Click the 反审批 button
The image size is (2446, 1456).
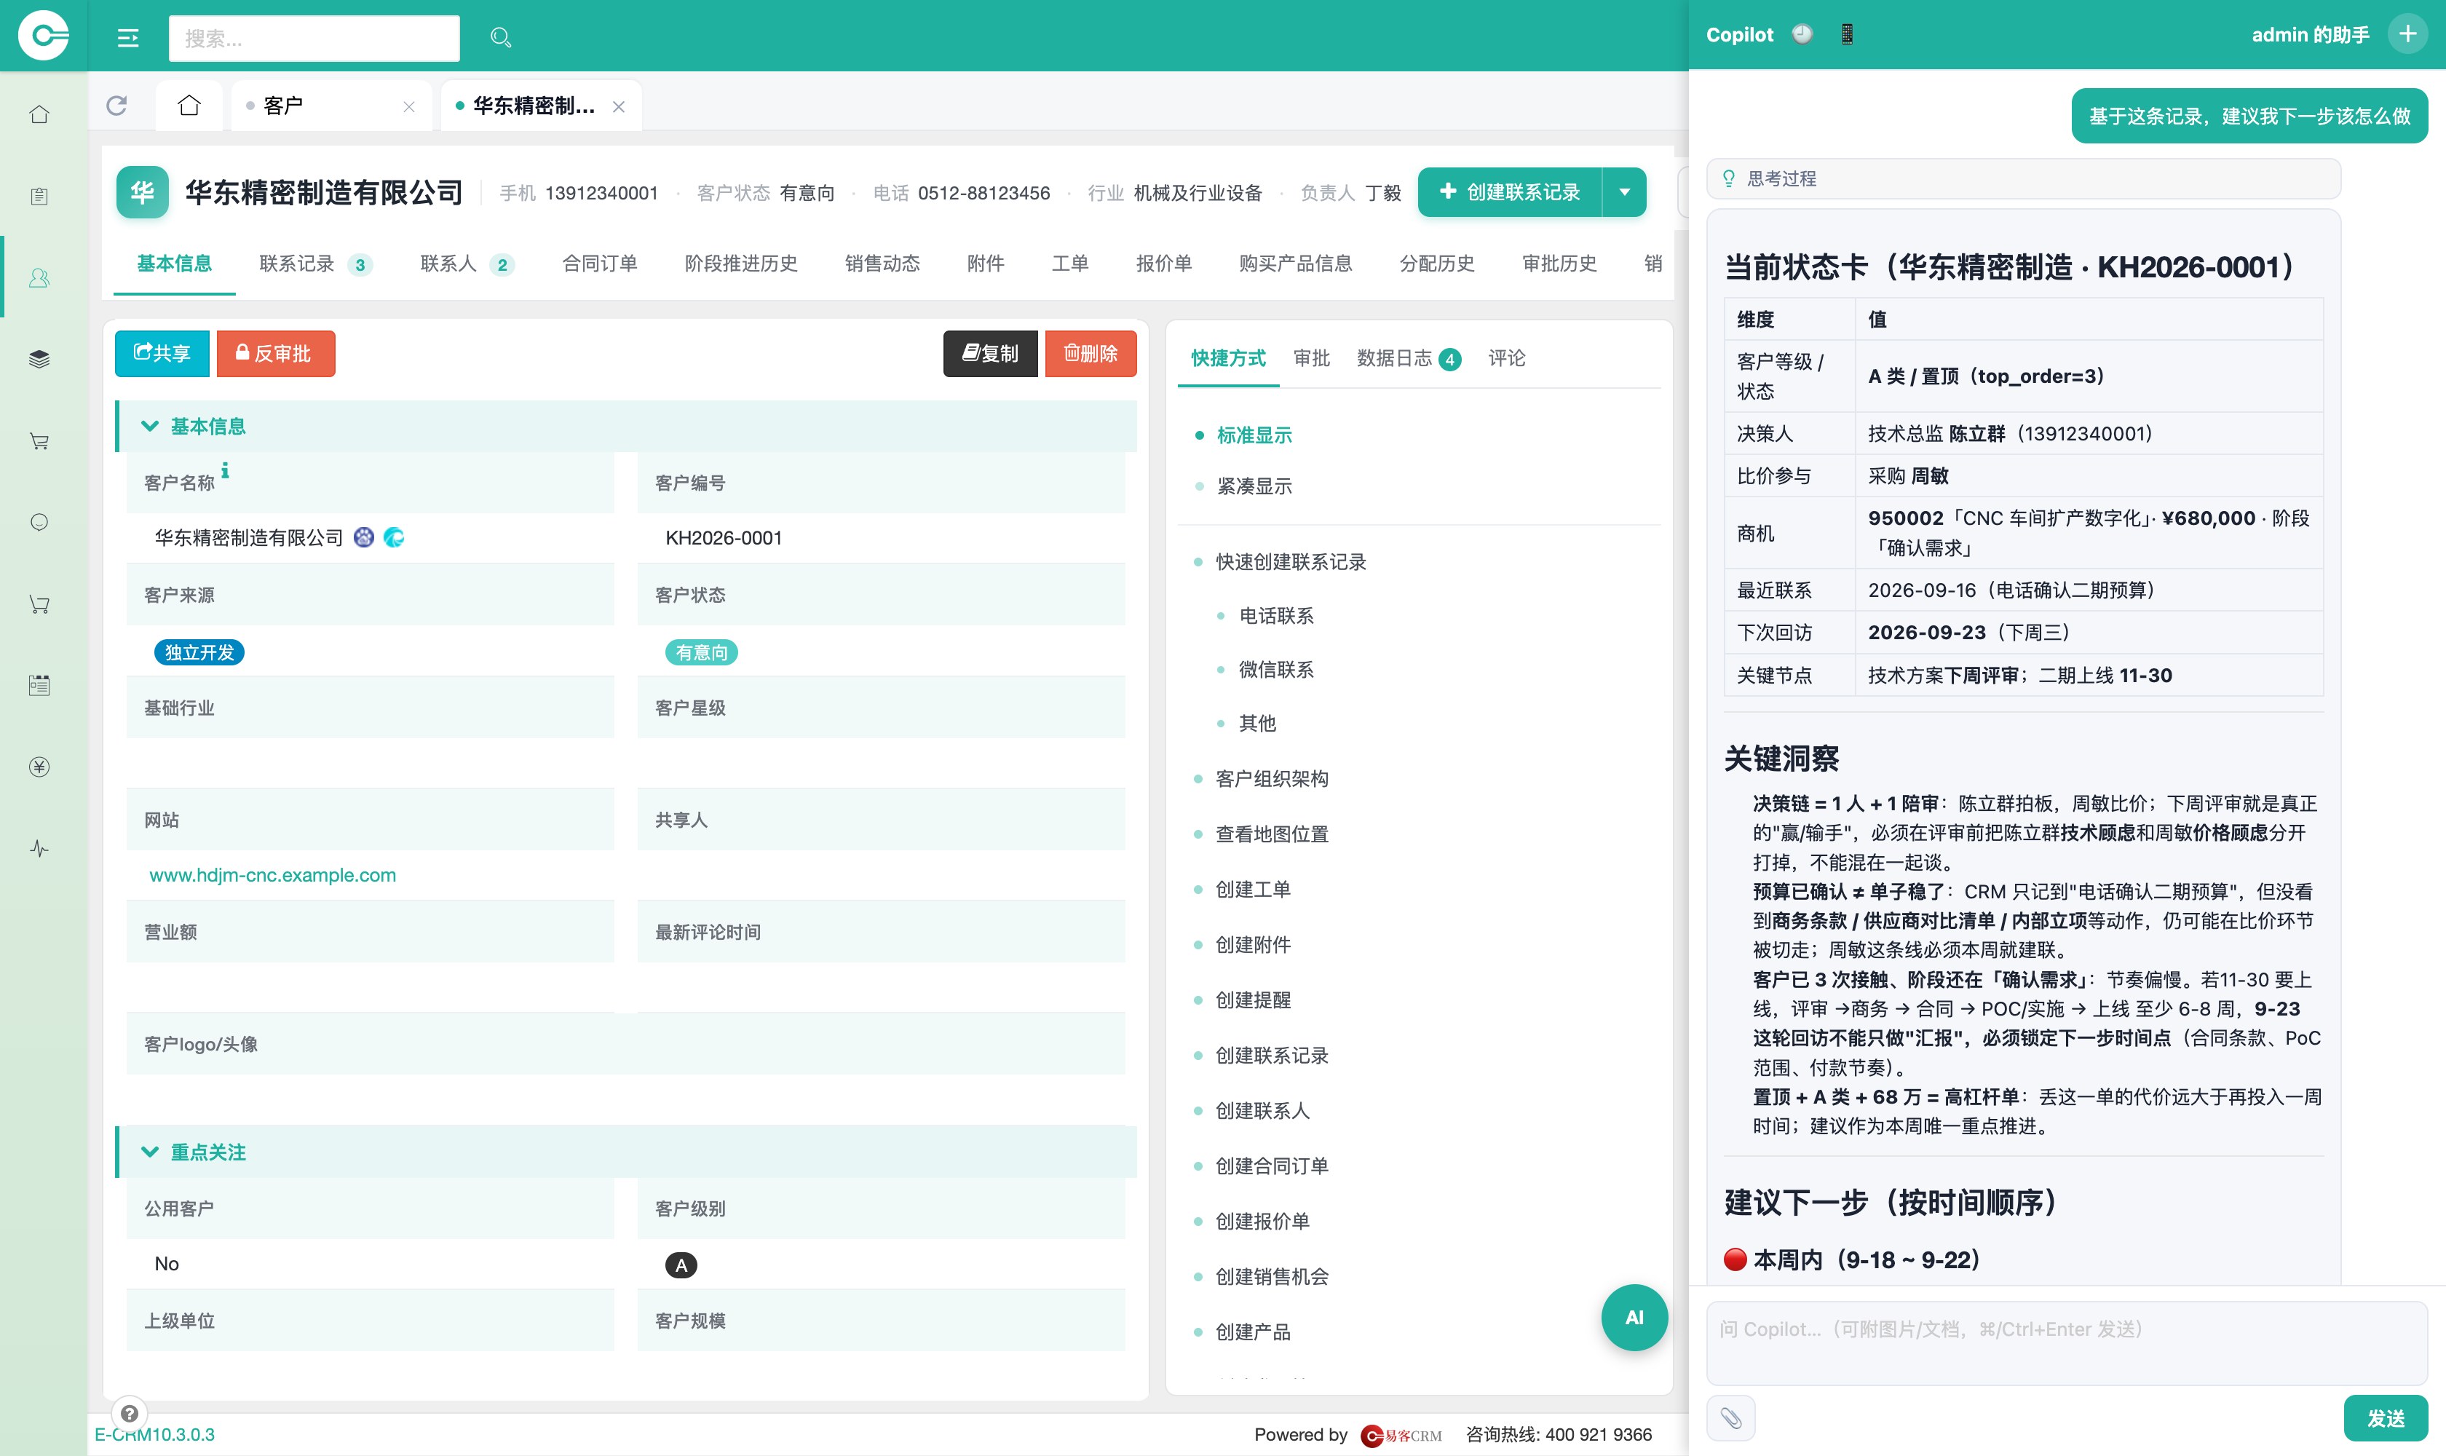(276, 353)
